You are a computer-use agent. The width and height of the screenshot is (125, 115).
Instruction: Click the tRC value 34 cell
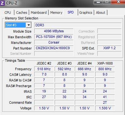(x=84, y=97)
